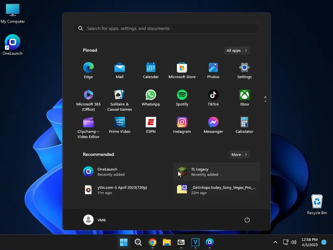Screen dimensions: 333x250
Task: Open TikTok app
Action: click(213, 98)
